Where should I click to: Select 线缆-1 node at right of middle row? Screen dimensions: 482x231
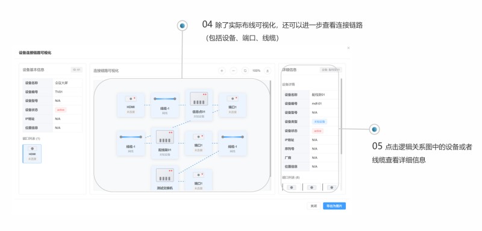[x=233, y=143]
